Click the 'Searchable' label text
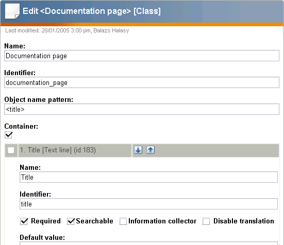This screenshot has width=284, height=245. (94, 221)
